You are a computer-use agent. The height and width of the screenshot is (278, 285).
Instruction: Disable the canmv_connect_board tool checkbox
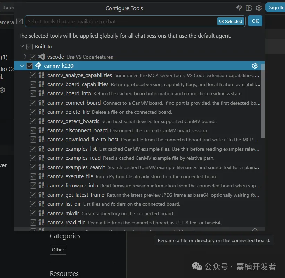point(33,103)
